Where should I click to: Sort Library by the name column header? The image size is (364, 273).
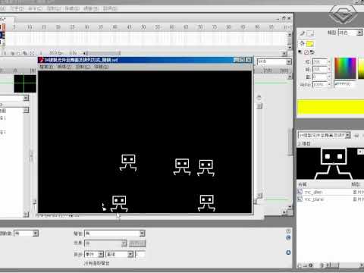coord(303,184)
